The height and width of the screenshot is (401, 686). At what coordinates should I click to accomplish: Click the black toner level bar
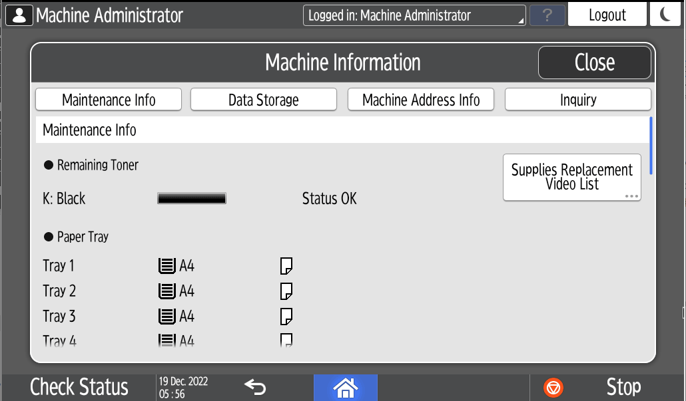(x=192, y=199)
